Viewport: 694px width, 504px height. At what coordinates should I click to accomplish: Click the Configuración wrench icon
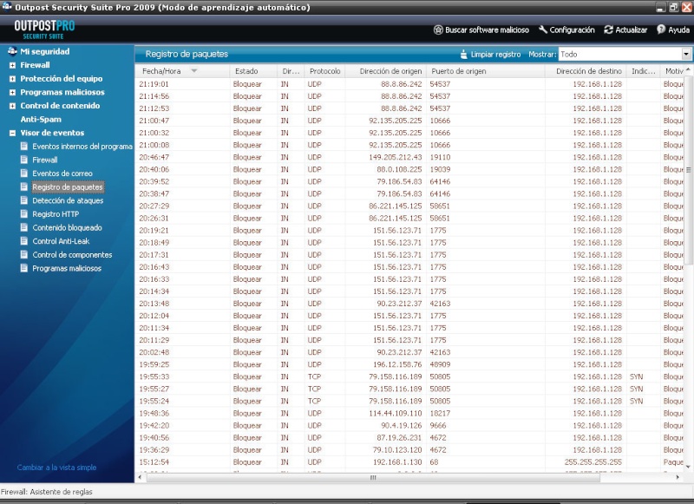[543, 29]
